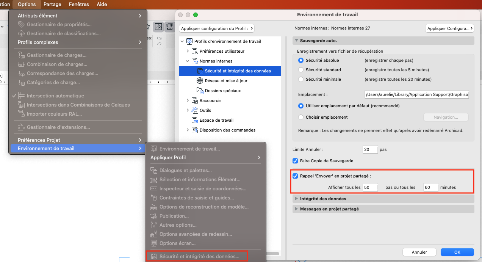Click the OK button
This screenshot has width=482, height=262.
(x=457, y=252)
